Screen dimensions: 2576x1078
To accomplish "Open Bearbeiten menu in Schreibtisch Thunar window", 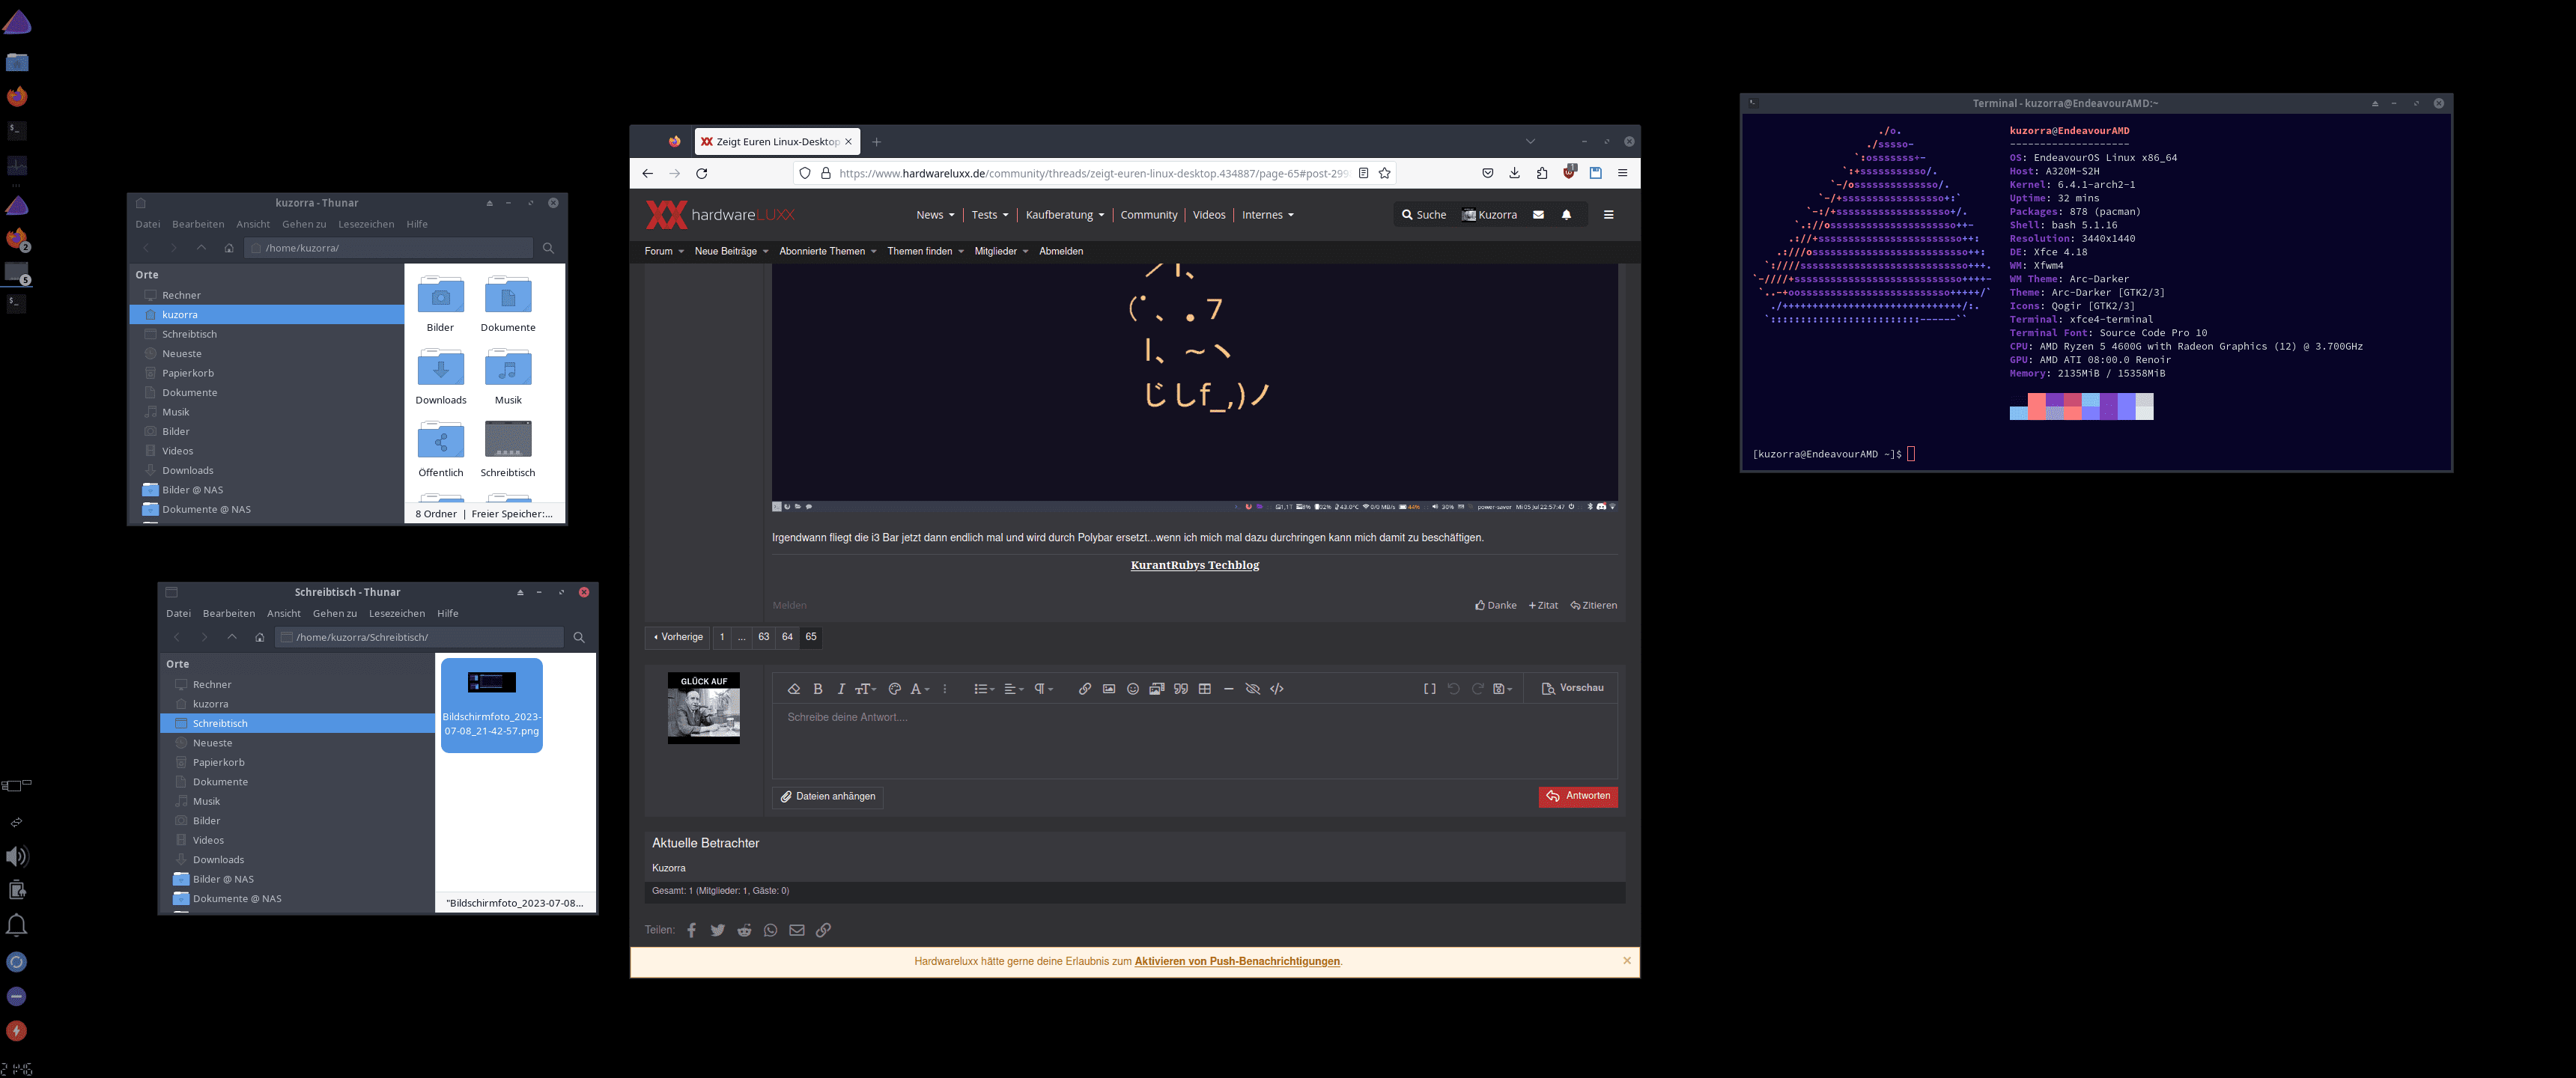I will (x=228, y=614).
